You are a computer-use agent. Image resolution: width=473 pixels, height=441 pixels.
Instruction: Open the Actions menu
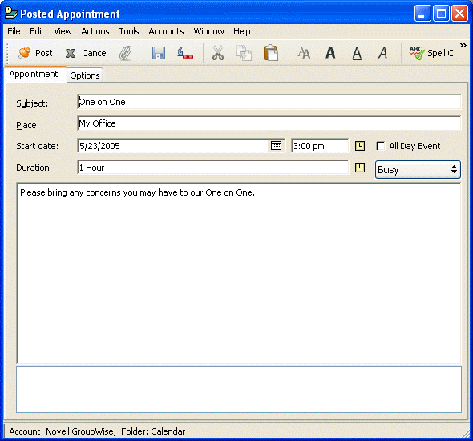point(95,31)
